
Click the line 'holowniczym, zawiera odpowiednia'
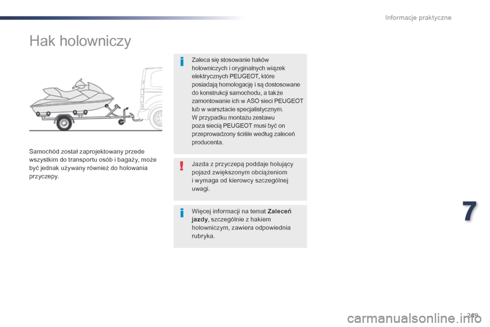pos(241,228)
